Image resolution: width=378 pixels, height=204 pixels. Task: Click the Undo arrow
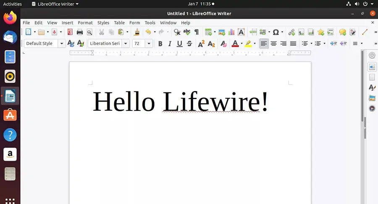[x=148, y=32]
